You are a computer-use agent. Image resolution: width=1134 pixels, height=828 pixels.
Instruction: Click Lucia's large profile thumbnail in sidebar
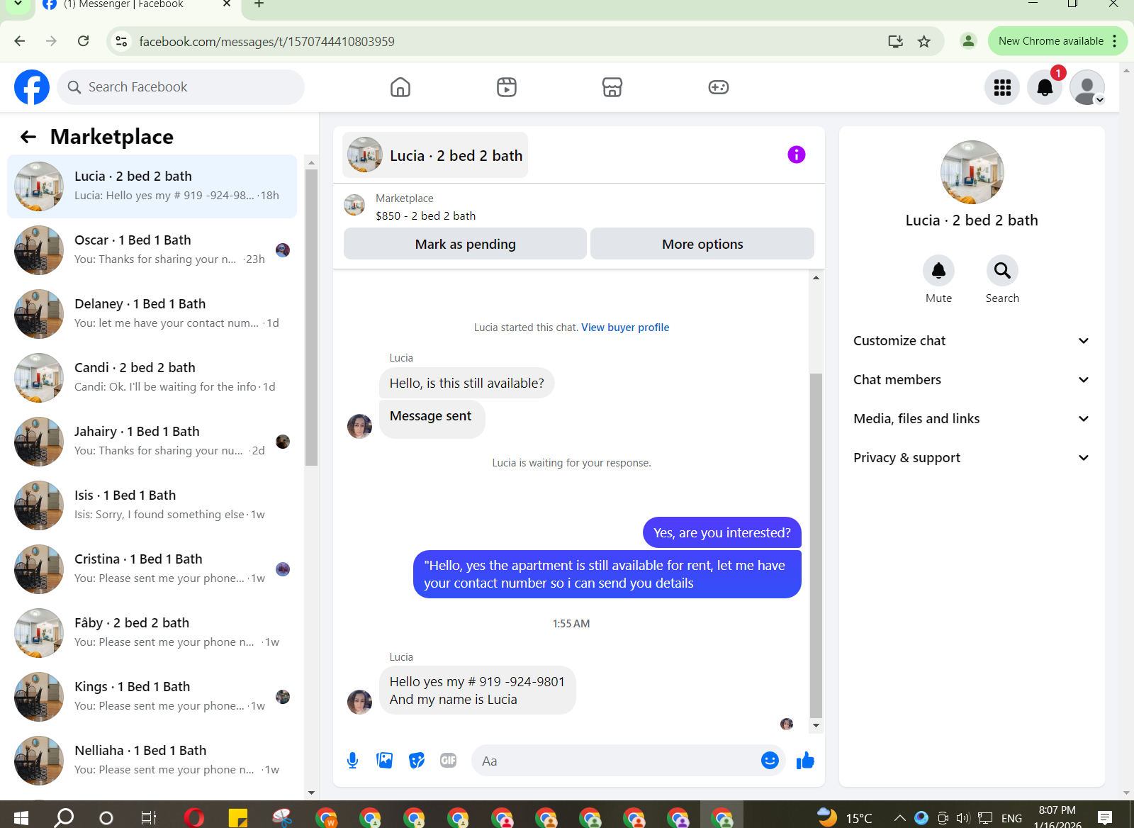click(x=972, y=172)
